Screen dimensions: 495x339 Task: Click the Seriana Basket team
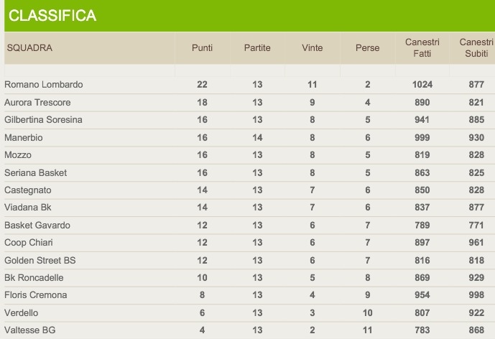point(33,173)
